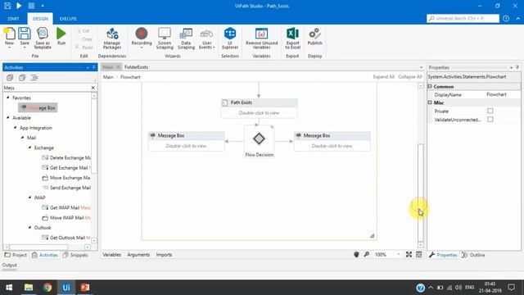Click the Universal Search field
The image size is (524, 295).
coord(463,18)
